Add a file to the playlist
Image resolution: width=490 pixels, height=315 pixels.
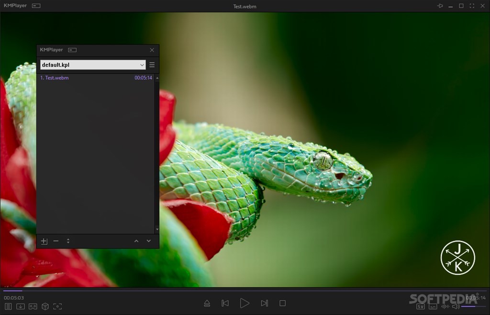(x=44, y=241)
